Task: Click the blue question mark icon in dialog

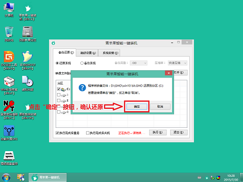Action: [82, 87]
